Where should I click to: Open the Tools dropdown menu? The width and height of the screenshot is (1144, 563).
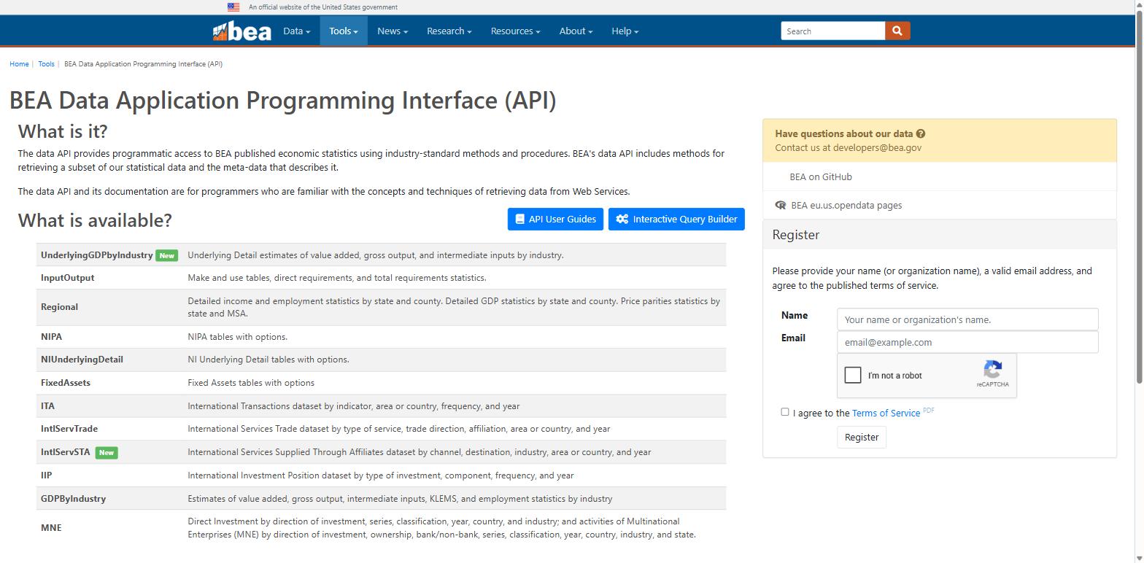coord(344,31)
